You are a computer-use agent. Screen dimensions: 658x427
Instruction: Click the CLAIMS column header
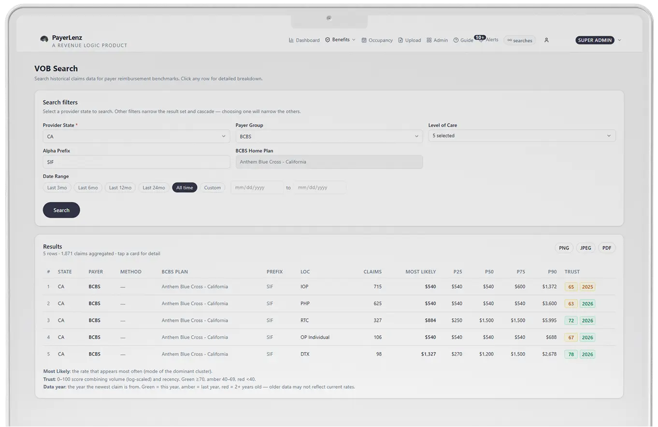(x=372, y=272)
